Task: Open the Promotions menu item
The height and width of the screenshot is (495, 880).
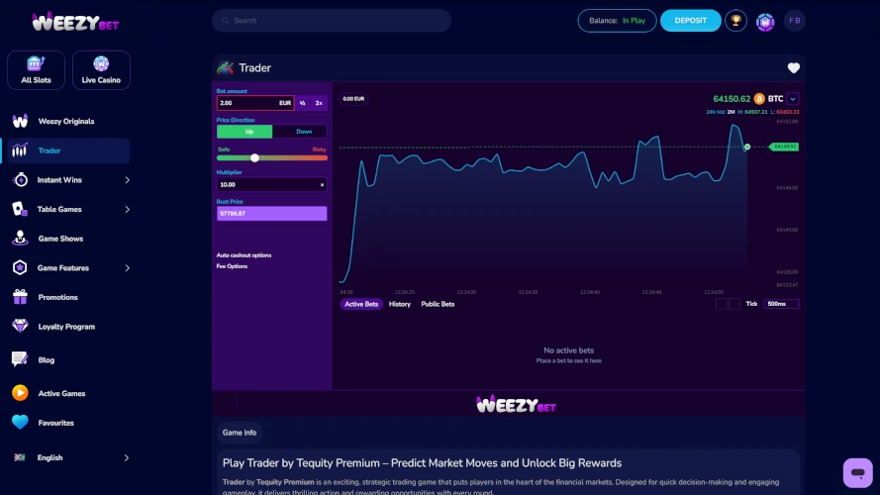Action: 57,297
